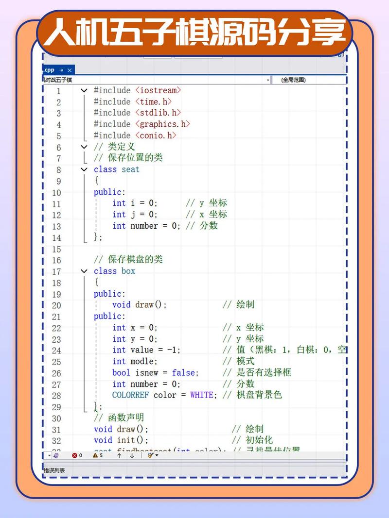Click the pencil edit icon in Error List toolbar

[149, 455]
